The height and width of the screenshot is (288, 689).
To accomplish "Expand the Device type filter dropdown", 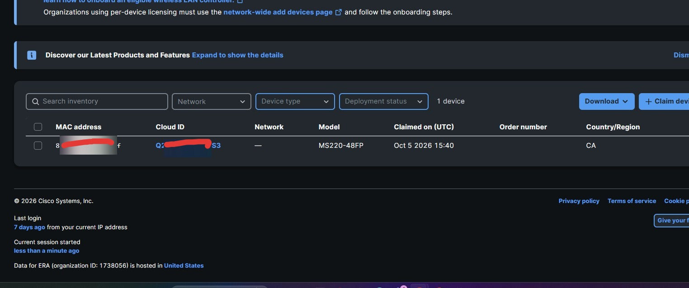I will point(295,102).
